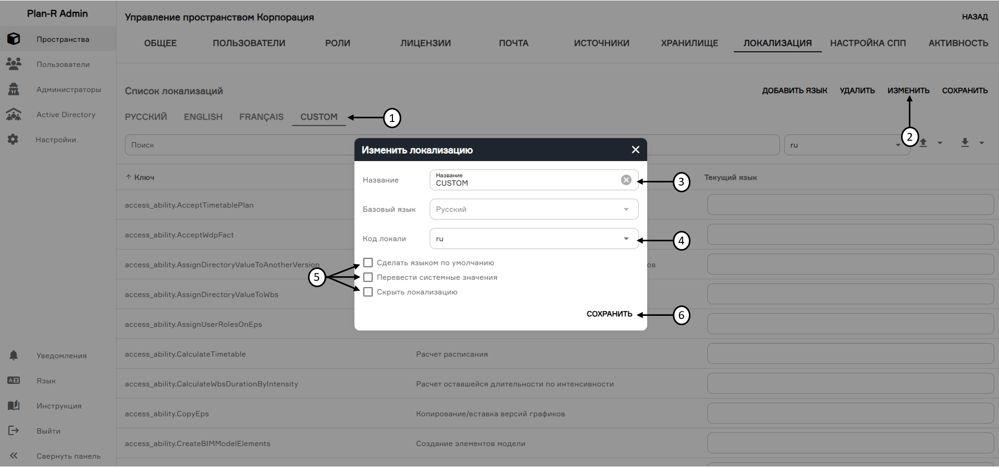Clear the Название field with the X icon
The width and height of the screenshot is (999, 467).
(626, 180)
